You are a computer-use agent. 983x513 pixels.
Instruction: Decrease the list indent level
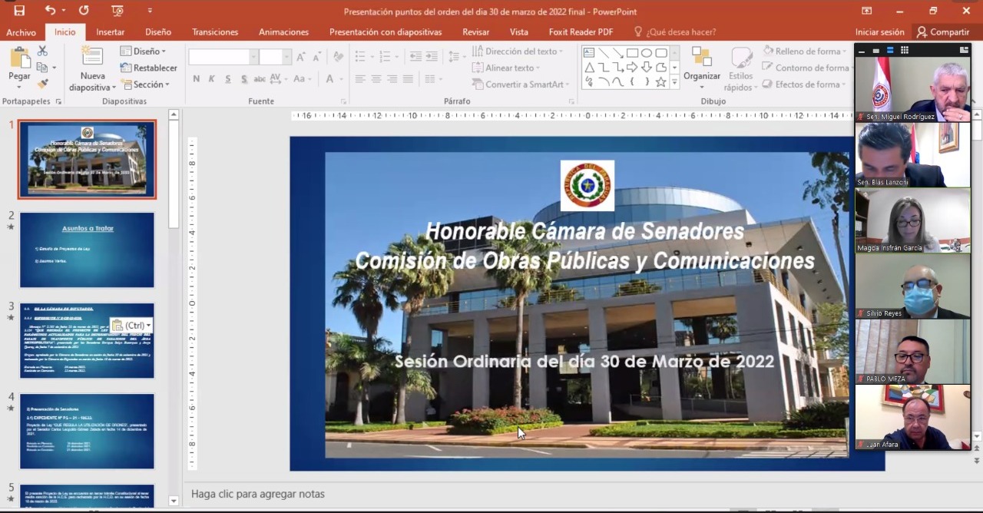(415, 57)
